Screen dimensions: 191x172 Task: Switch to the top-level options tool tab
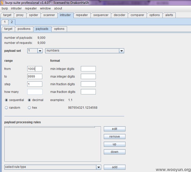point(155,15)
